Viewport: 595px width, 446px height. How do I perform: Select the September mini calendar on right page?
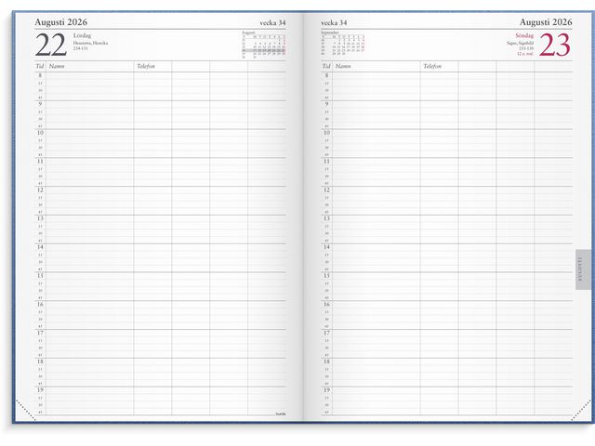coord(341,44)
